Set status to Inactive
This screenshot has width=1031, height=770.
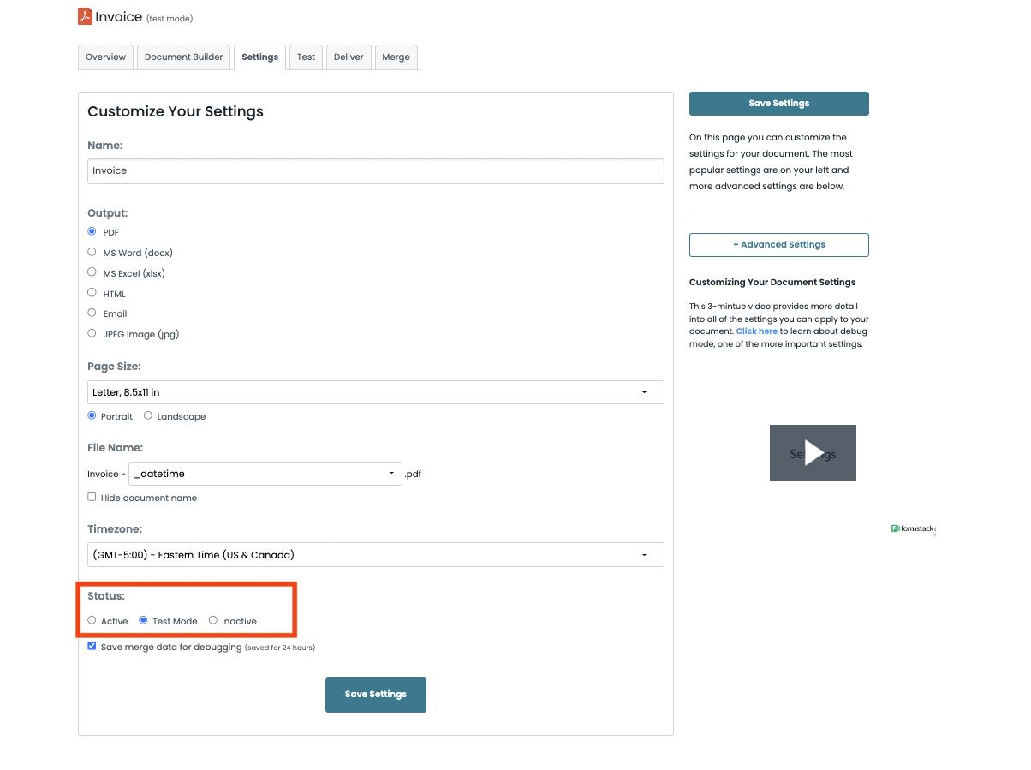click(213, 621)
